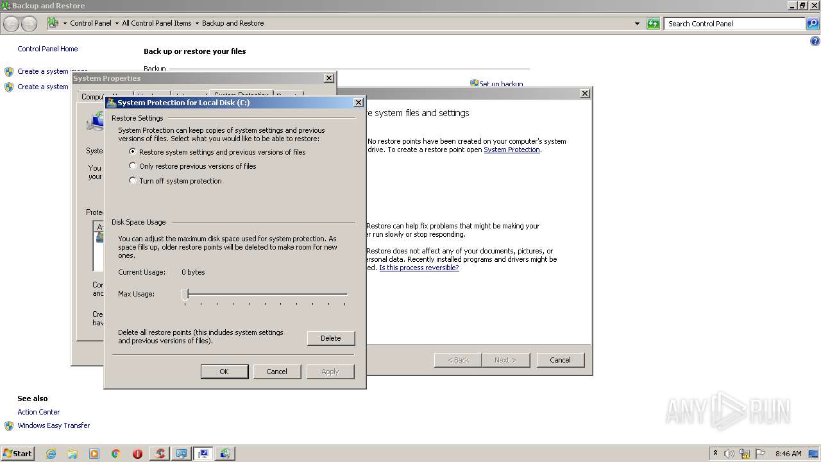Click the network tray icon

(x=745, y=454)
